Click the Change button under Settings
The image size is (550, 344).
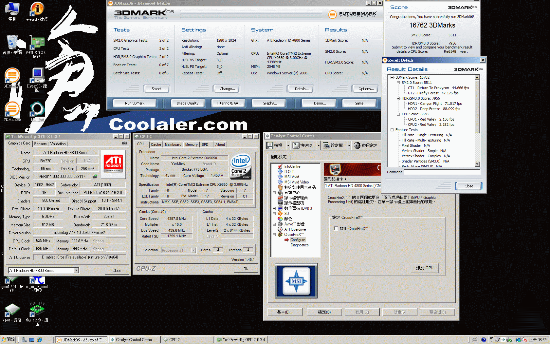[227, 89]
